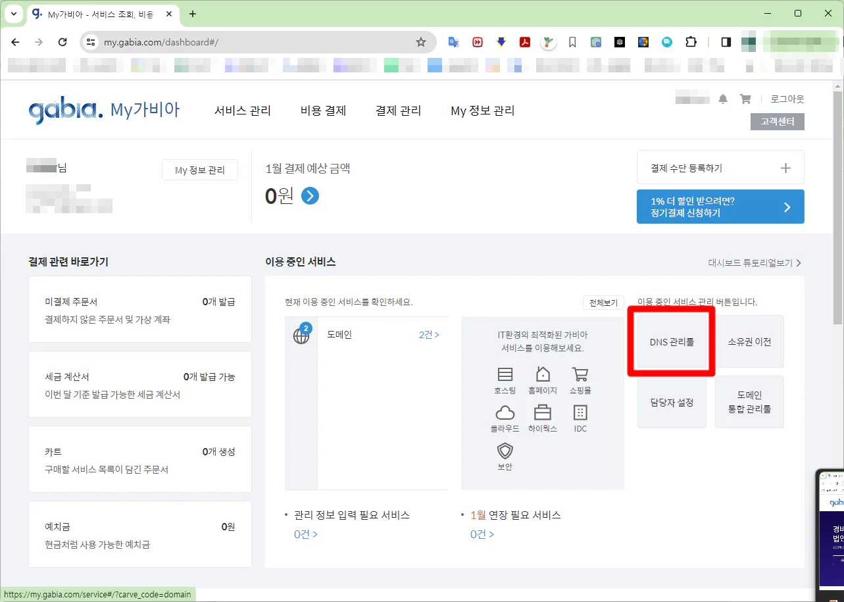
Task: Open 도메인 2건 link
Action: pos(429,335)
